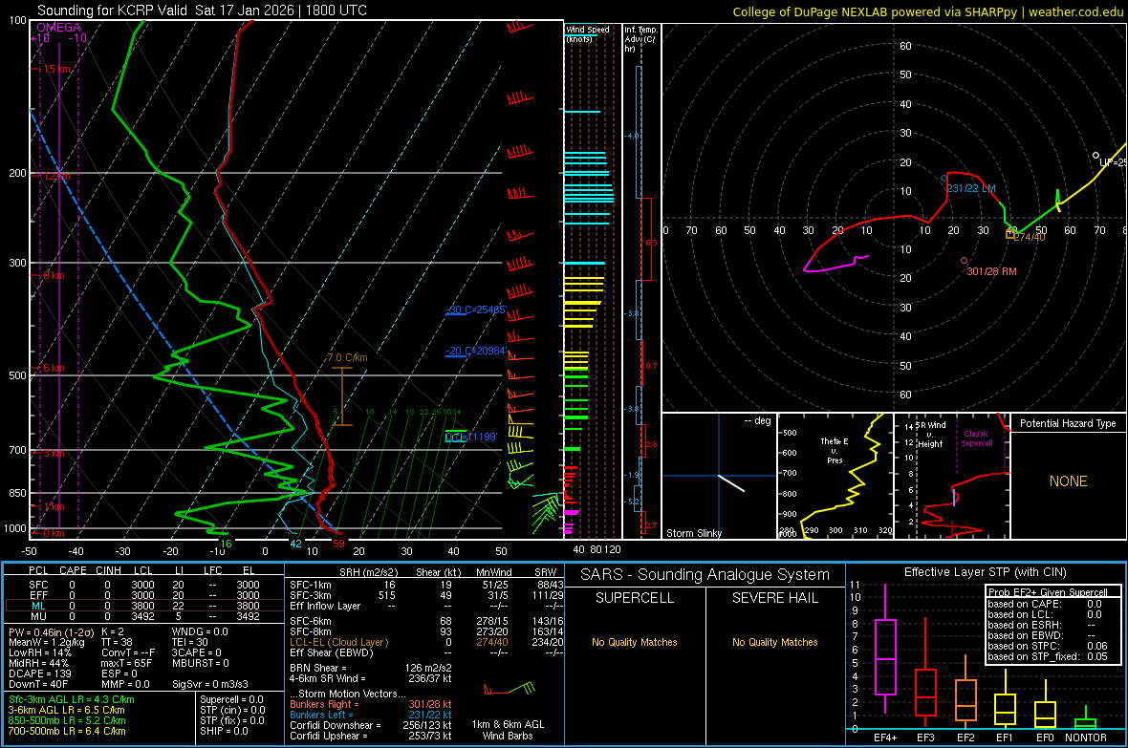The width and height of the screenshot is (1128, 748).
Task: Click the red surface temperature value 59
Action: [x=338, y=544]
